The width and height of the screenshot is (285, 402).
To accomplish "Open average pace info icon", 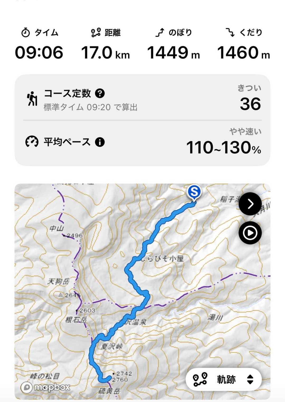I will coord(100,142).
